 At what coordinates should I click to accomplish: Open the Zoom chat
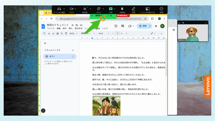pos(98,9)
